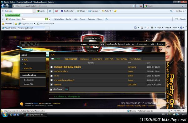The width and height of the screenshot is (188, 123).
Task: Open the Bookmarks star in Google toolbar
Action: tap(62, 11)
